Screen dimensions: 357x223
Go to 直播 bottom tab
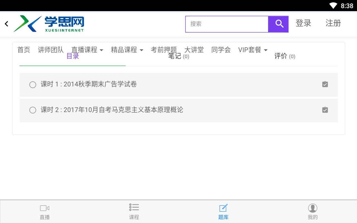(x=45, y=212)
